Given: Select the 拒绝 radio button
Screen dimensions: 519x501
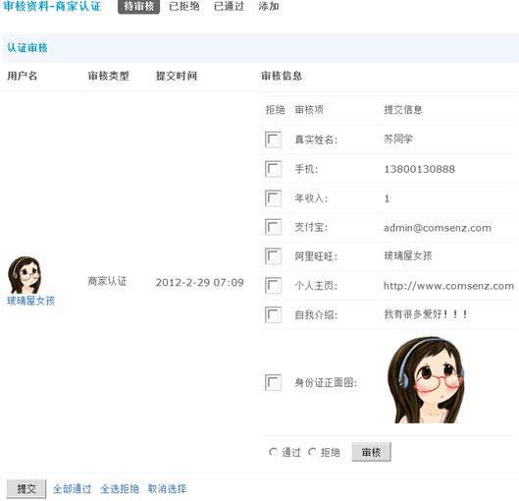Looking at the screenshot, I should click(x=312, y=452).
